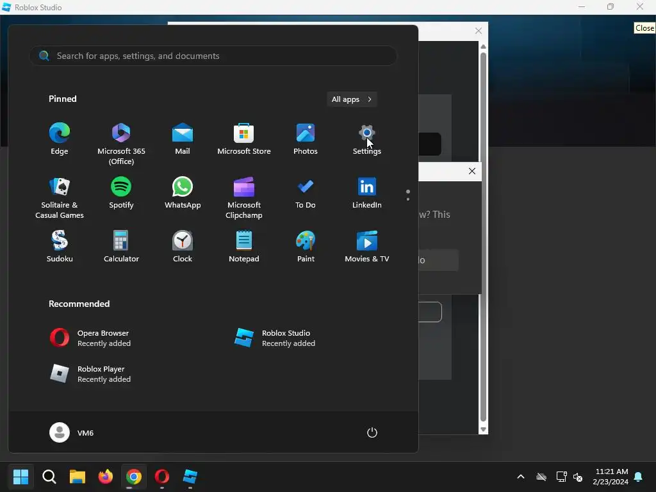The height and width of the screenshot is (492, 656).
Task: Open Movies & TV
Action: tap(367, 247)
